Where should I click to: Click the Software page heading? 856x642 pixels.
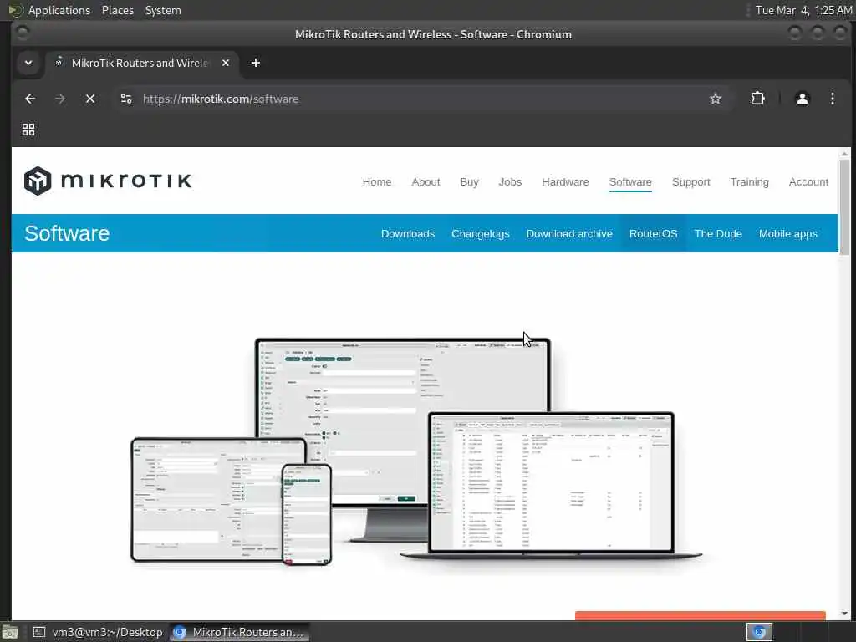[x=67, y=233]
